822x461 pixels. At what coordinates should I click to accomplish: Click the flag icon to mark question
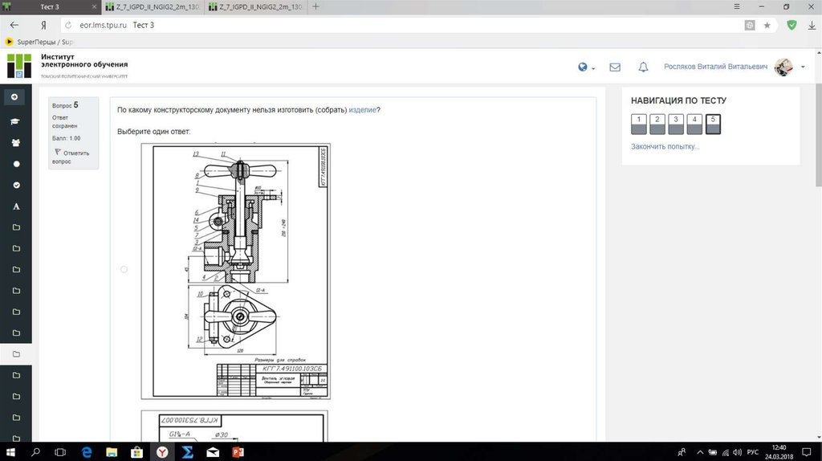pyautogui.click(x=57, y=152)
